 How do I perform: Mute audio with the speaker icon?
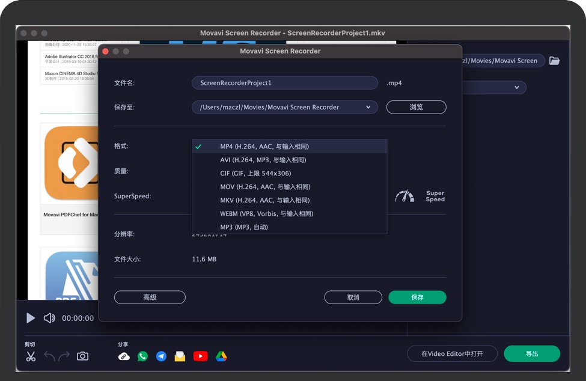49,318
